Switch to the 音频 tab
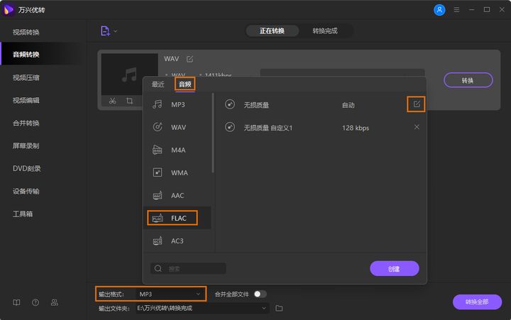This screenshot has height=320, width=511. pyautogui.click(x=185, y=84)
